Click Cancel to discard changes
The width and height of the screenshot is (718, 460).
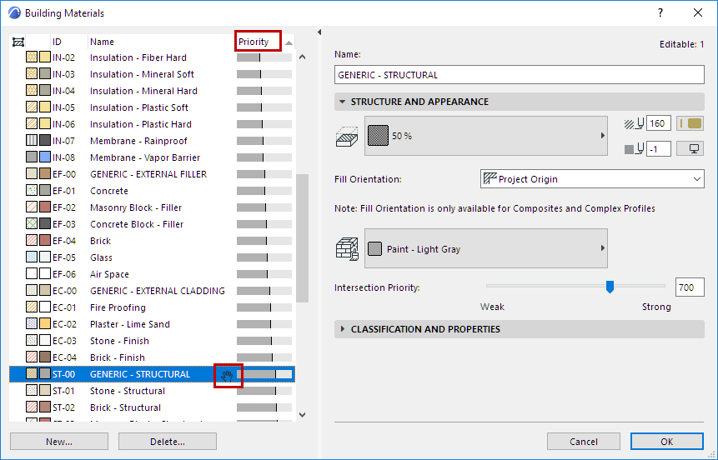pos(584,442)
